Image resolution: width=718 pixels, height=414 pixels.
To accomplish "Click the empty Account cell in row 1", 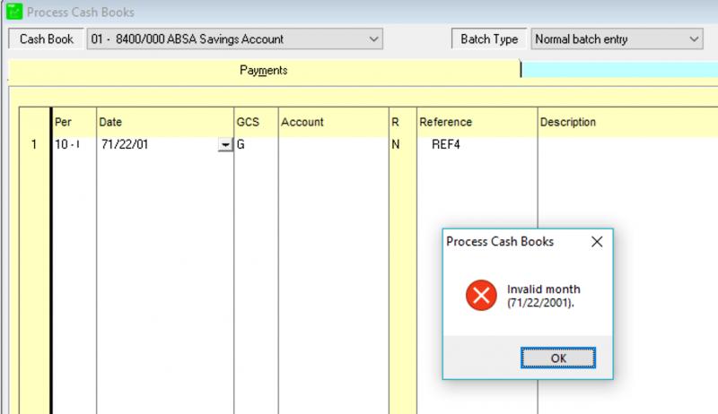I will (332, 144).
